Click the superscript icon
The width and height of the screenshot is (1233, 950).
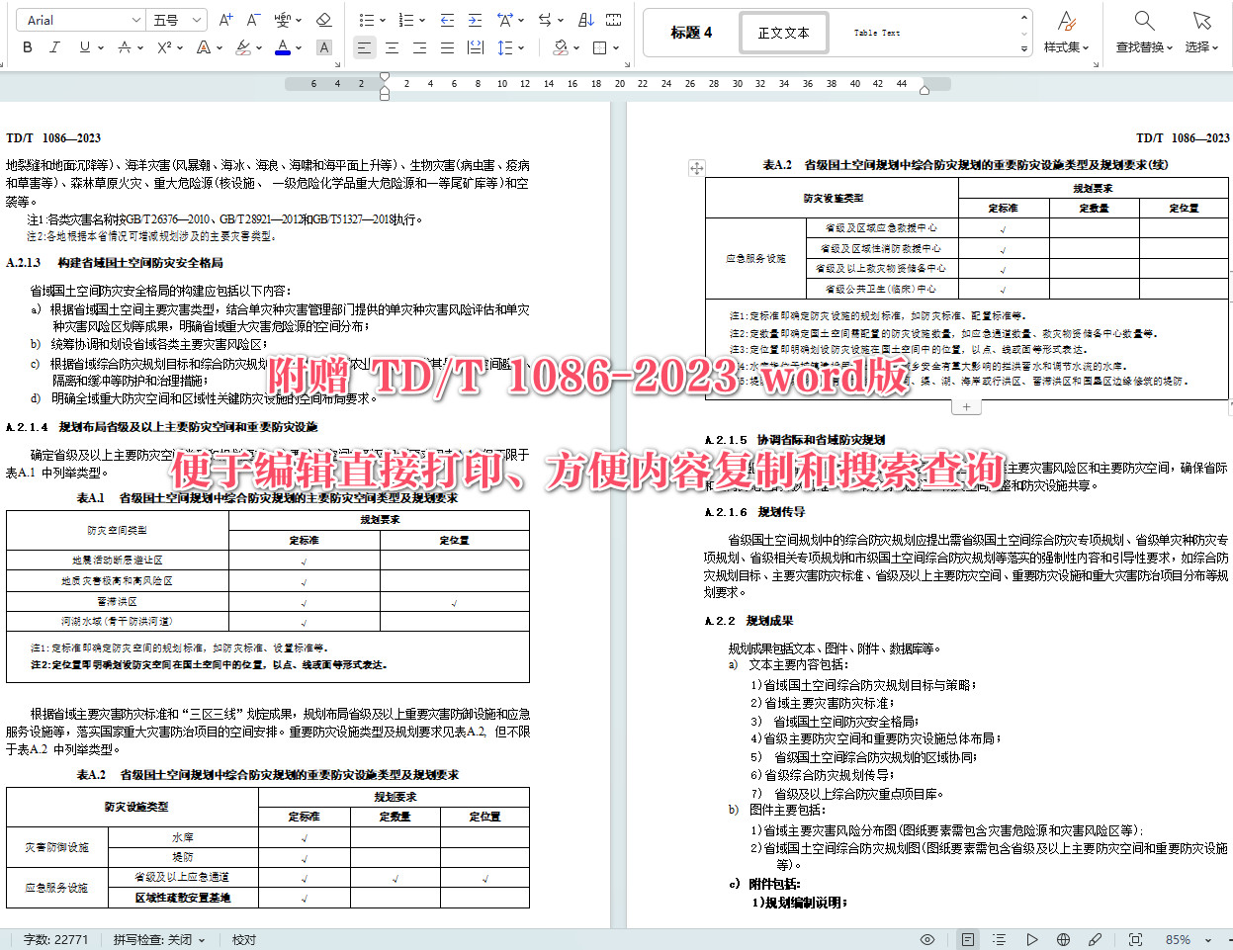pos(162,46)
